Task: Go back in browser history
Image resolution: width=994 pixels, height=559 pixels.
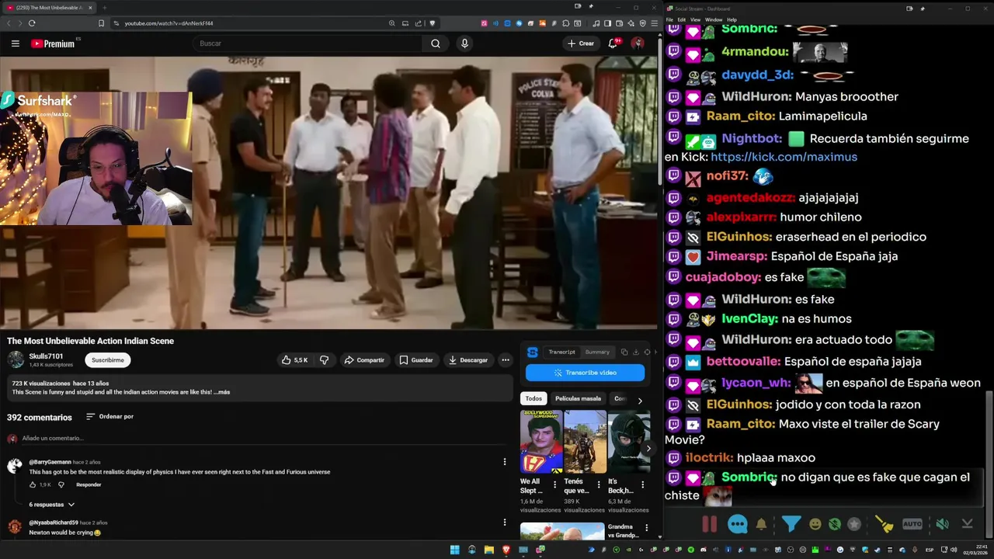Action: click(x=9, y=23)
